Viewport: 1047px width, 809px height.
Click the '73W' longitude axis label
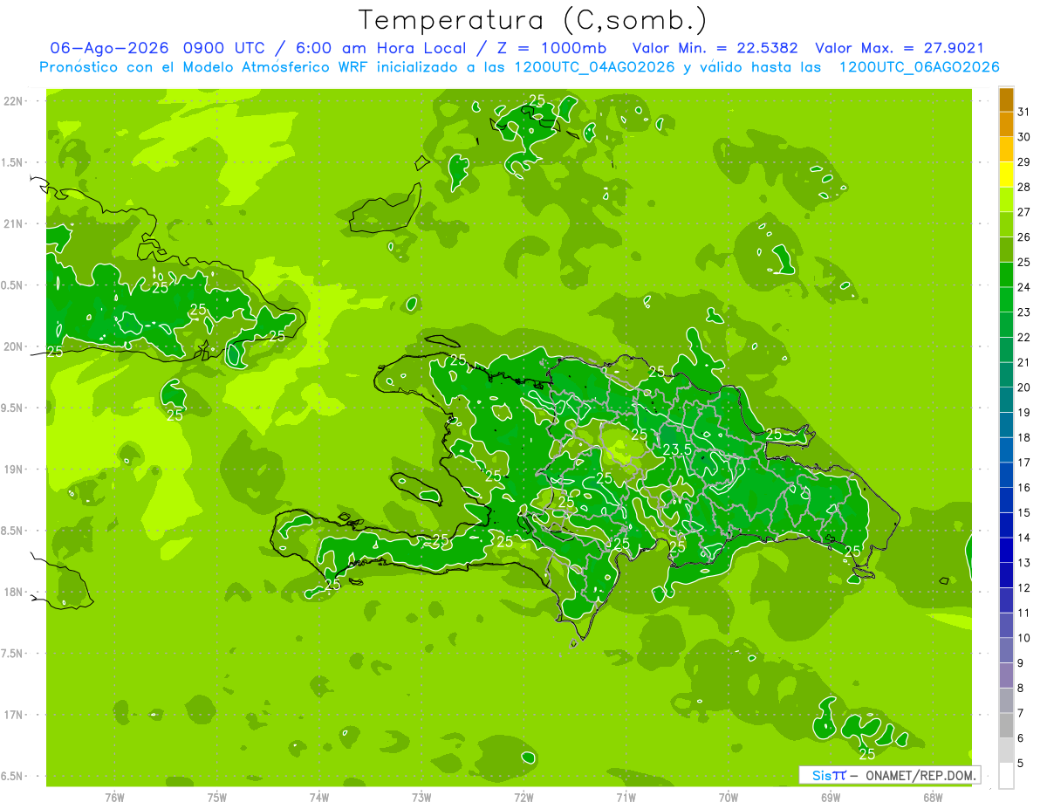click(421, 798)
